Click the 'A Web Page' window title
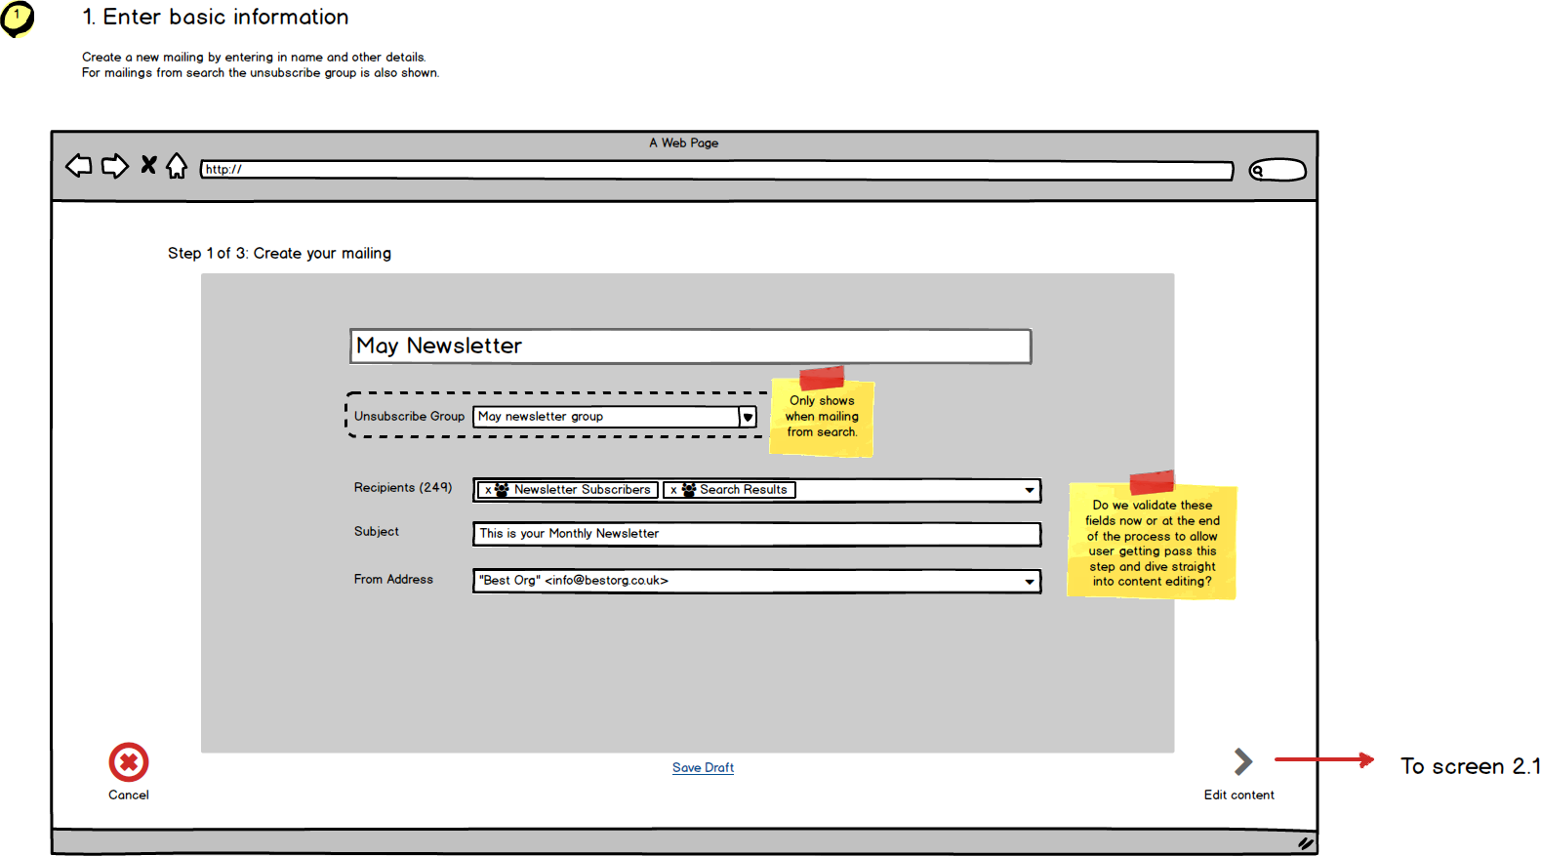1541x856 pixels. 684,143
